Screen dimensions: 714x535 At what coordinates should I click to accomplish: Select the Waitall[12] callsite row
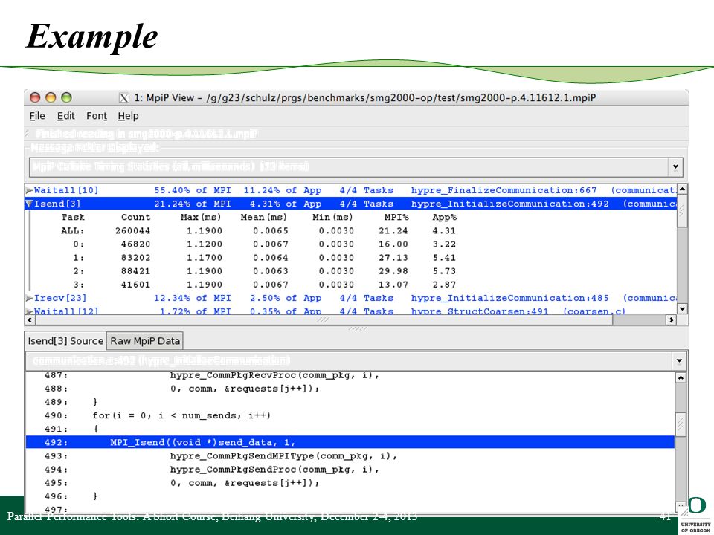click(x=350, y=311)
